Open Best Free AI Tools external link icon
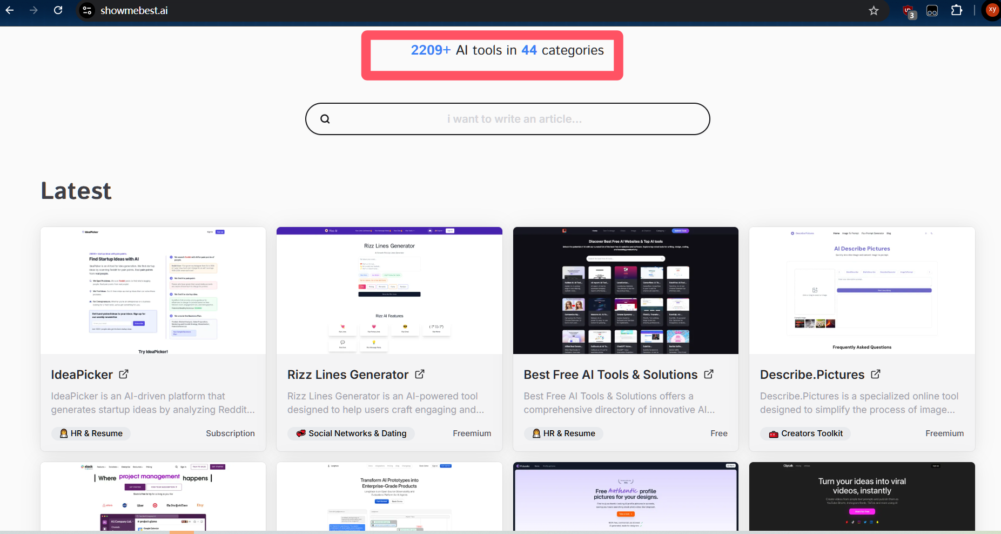1001x534 pixels. click(x=709, y=374)
